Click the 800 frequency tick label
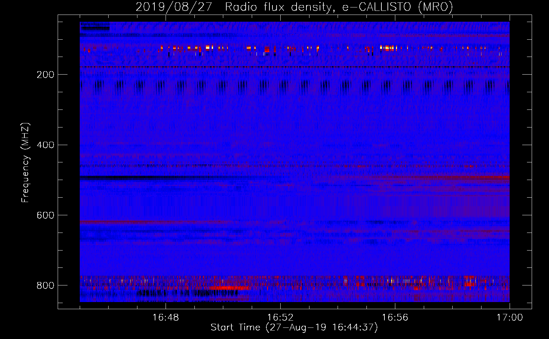Screen dimensions: 549x339 pyautogui.click(x=45, y=285)
